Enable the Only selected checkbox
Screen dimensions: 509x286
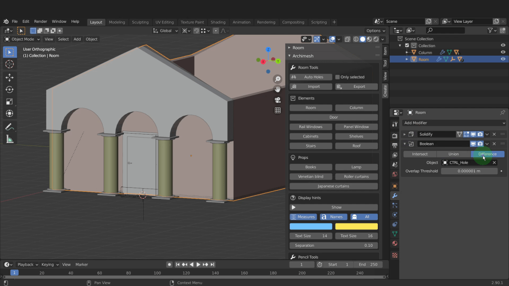pos(338,77)
